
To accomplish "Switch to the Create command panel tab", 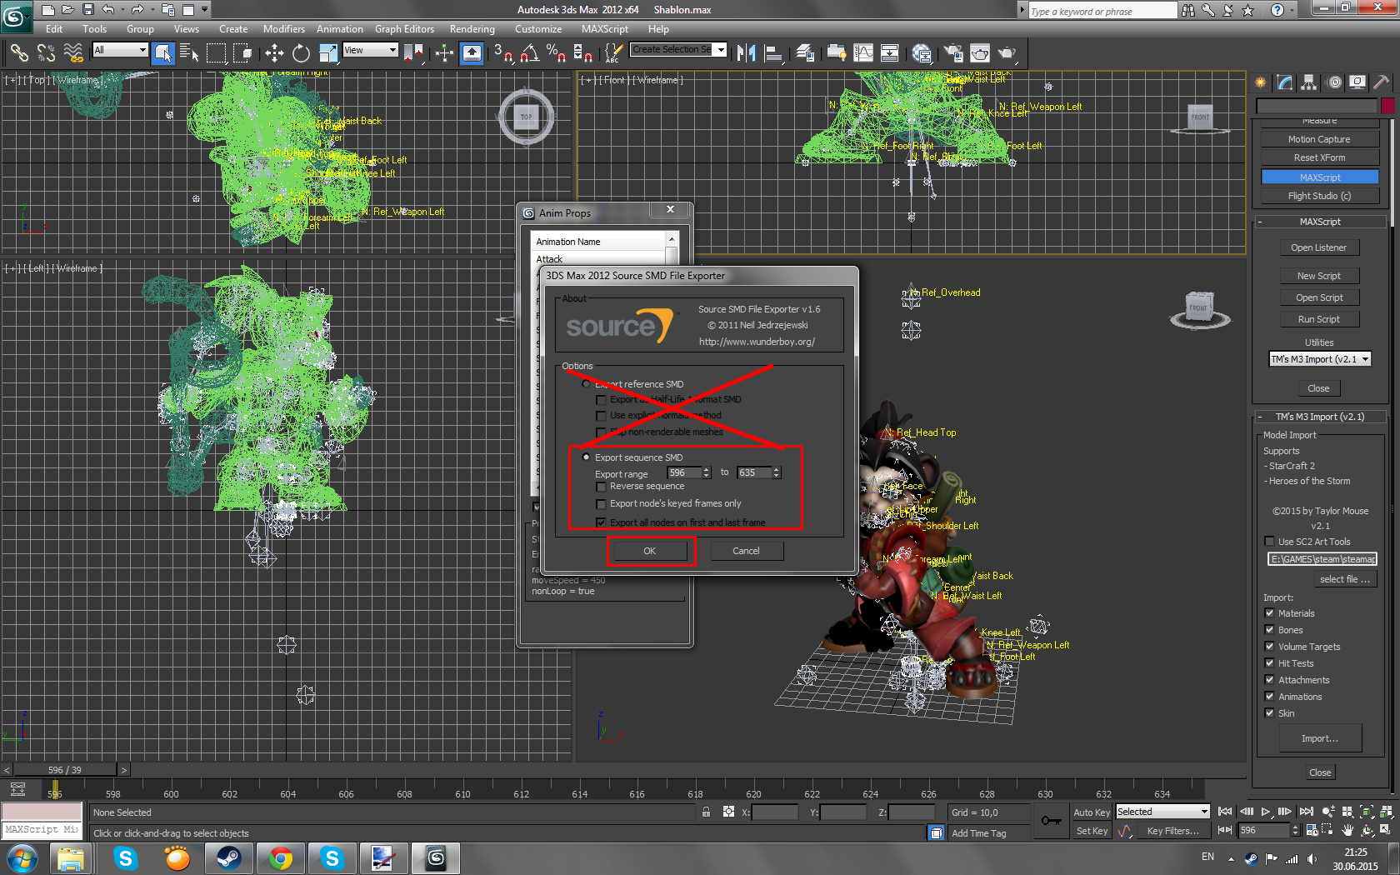I will 1261,82.
